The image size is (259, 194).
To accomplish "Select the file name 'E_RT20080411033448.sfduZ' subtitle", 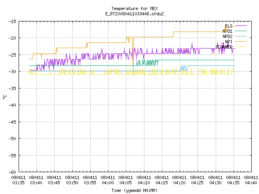I will [134, 14].
